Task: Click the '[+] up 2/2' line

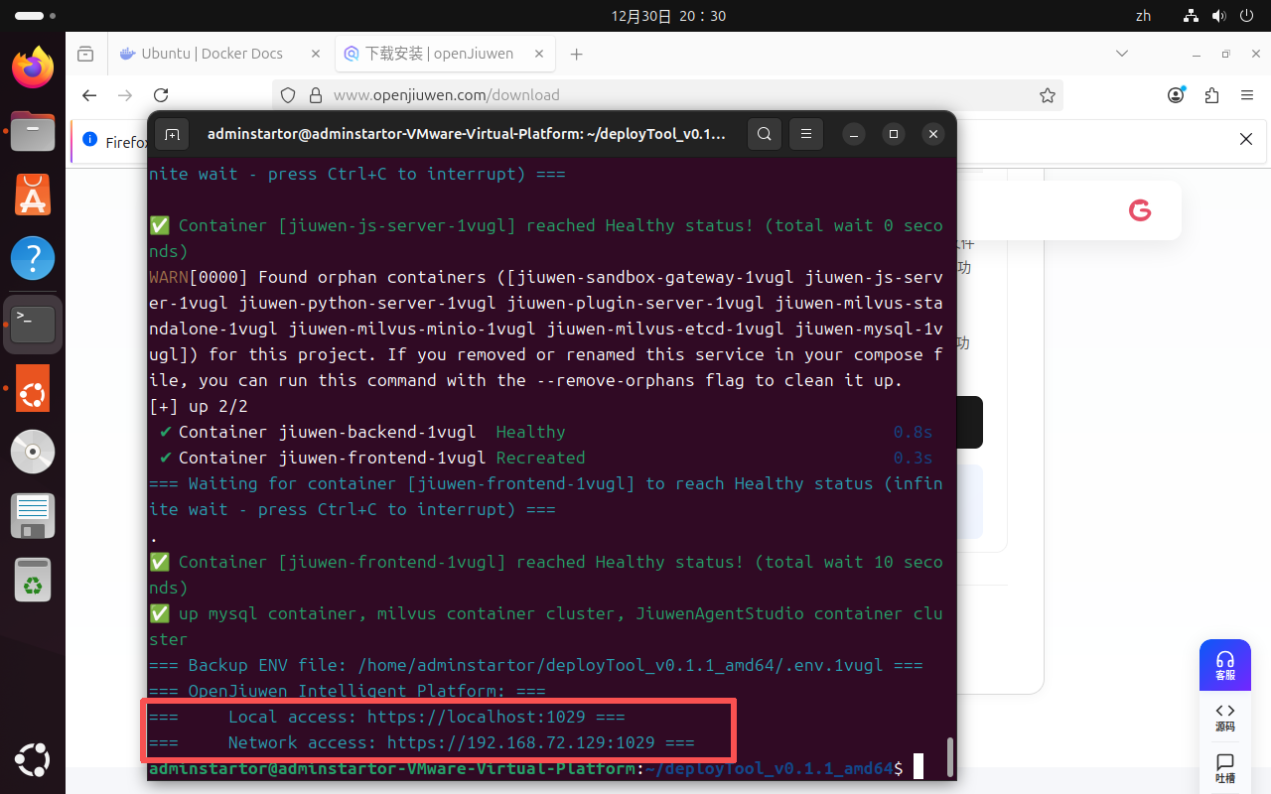Action: (199, 406)
